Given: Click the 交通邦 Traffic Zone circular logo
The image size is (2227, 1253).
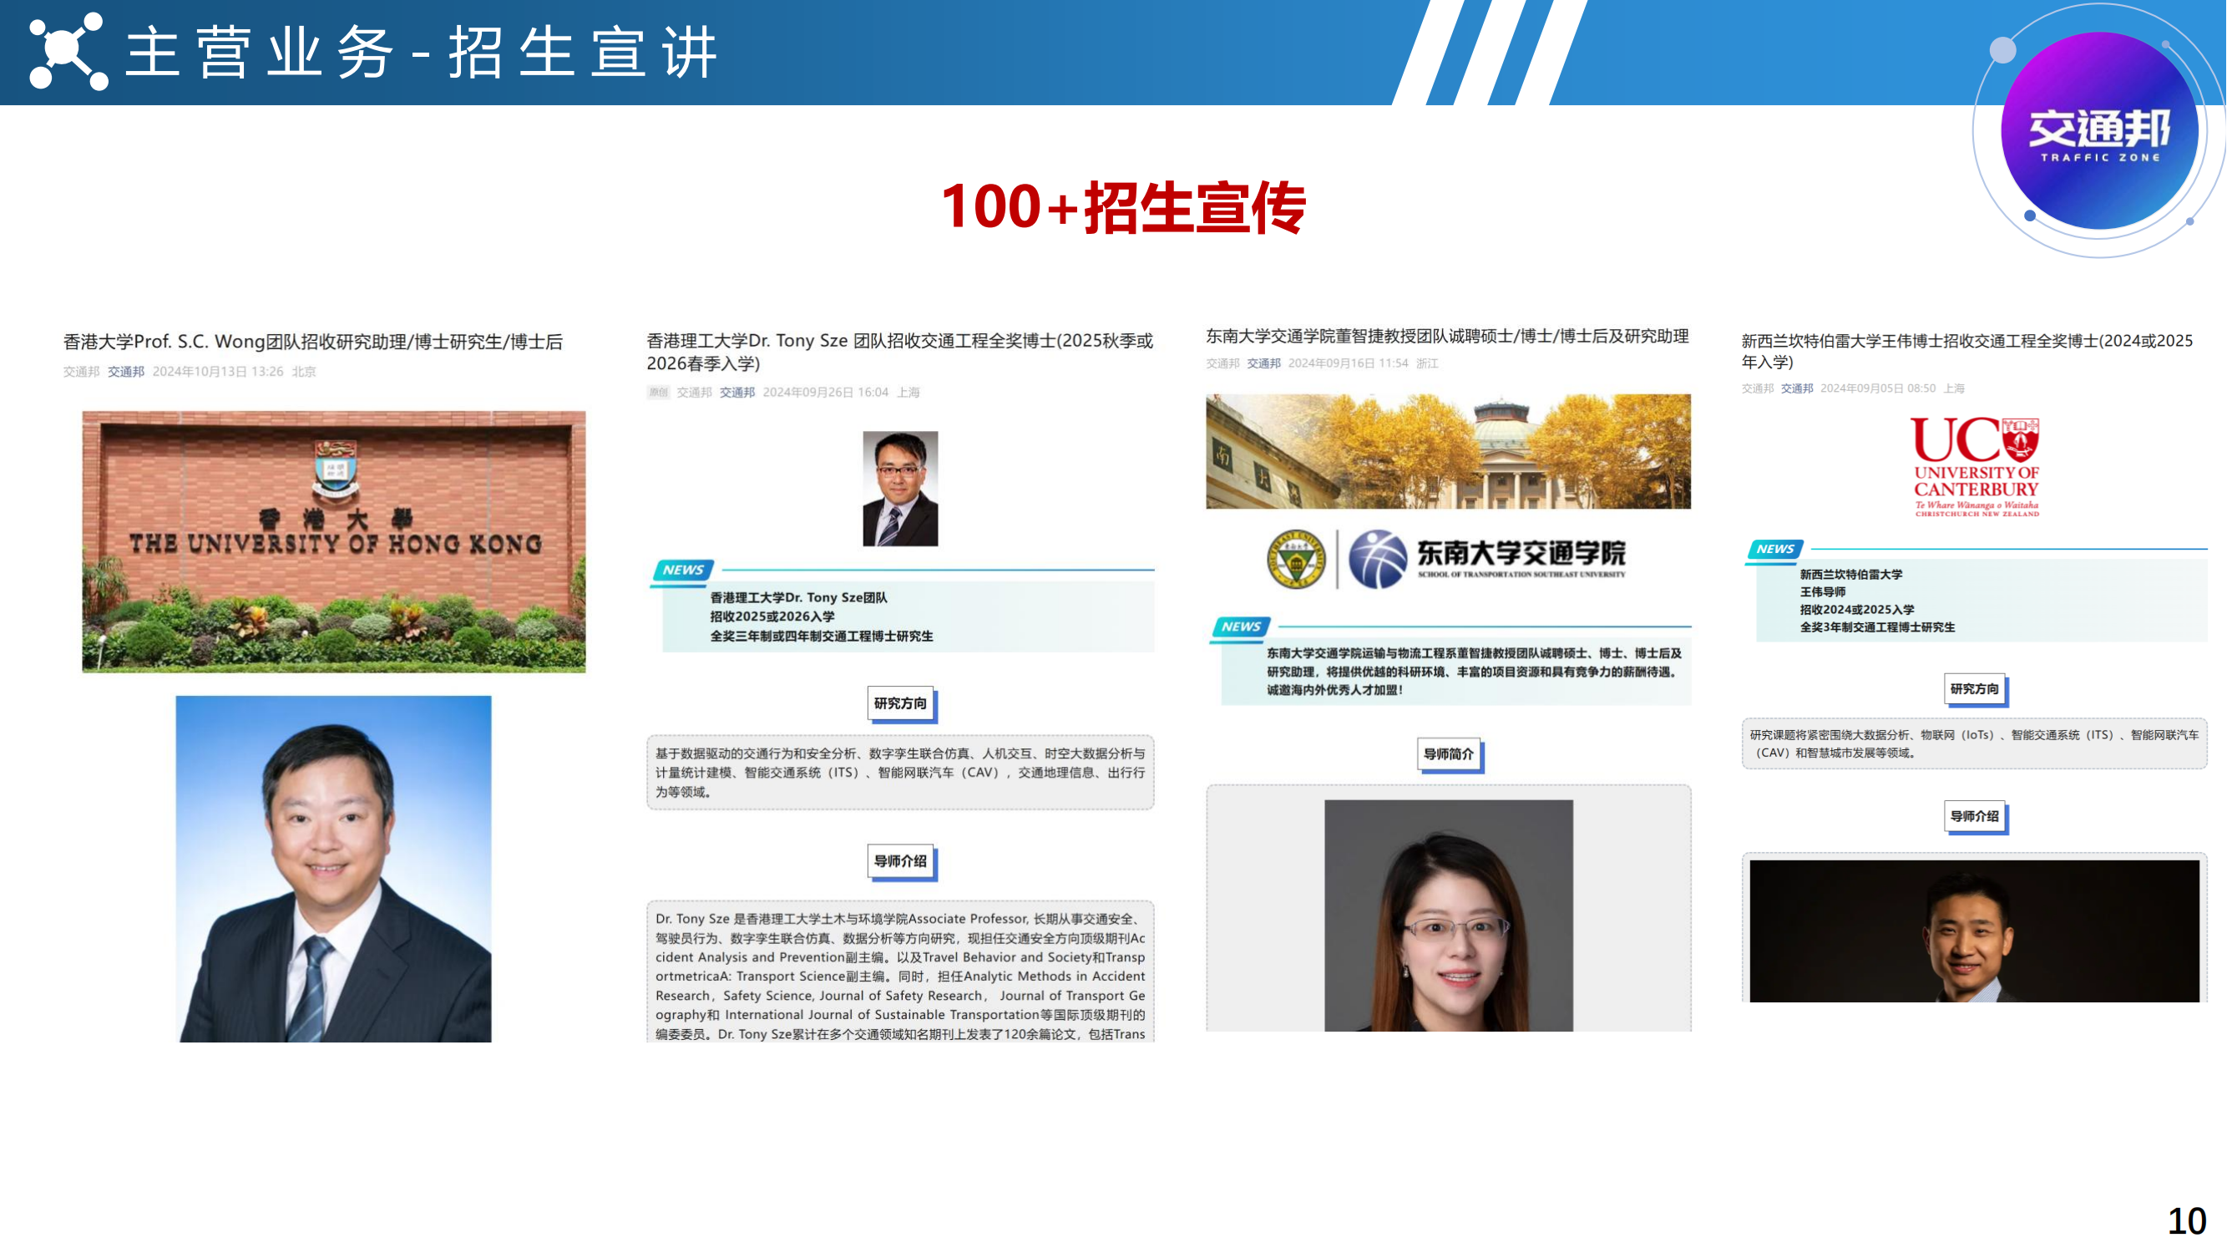Looking at the screenshot, I should (x=2099, y=131).
